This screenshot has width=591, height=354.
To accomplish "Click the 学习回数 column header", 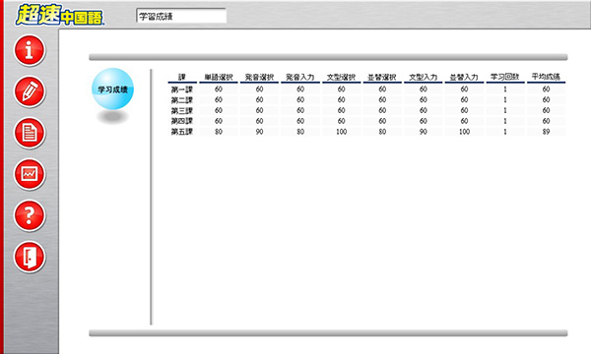I will coord(505,77).
